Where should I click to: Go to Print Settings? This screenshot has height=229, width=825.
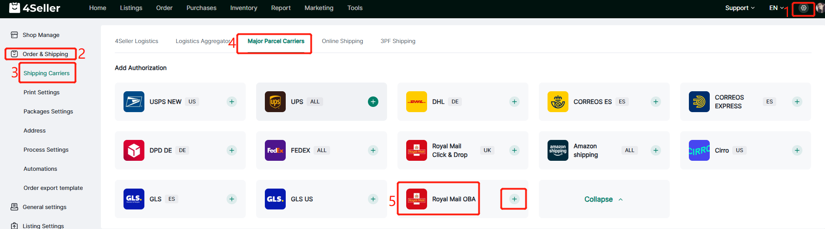pyautogui.click(x=41, y=92)
